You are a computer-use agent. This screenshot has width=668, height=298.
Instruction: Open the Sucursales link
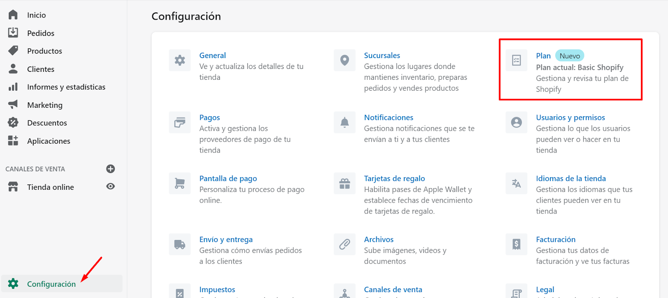(382, 55)
